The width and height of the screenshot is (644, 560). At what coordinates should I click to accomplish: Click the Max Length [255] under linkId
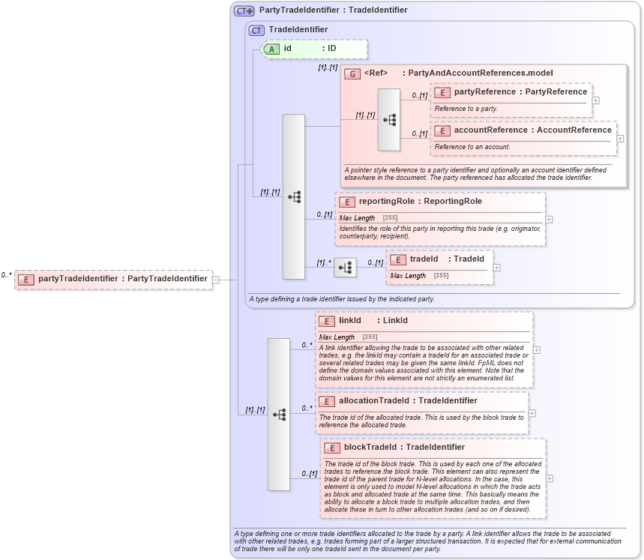pyautogui.click(x=349, y=337)
